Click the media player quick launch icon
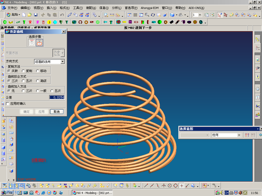This screenshot has height=196, width=262. tap(49, 193)
